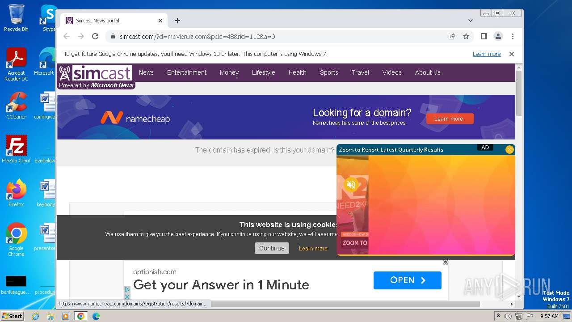572x322 pixels.
Task: Open the Firefox desktop shortcut
Action: tap(16, 193)
